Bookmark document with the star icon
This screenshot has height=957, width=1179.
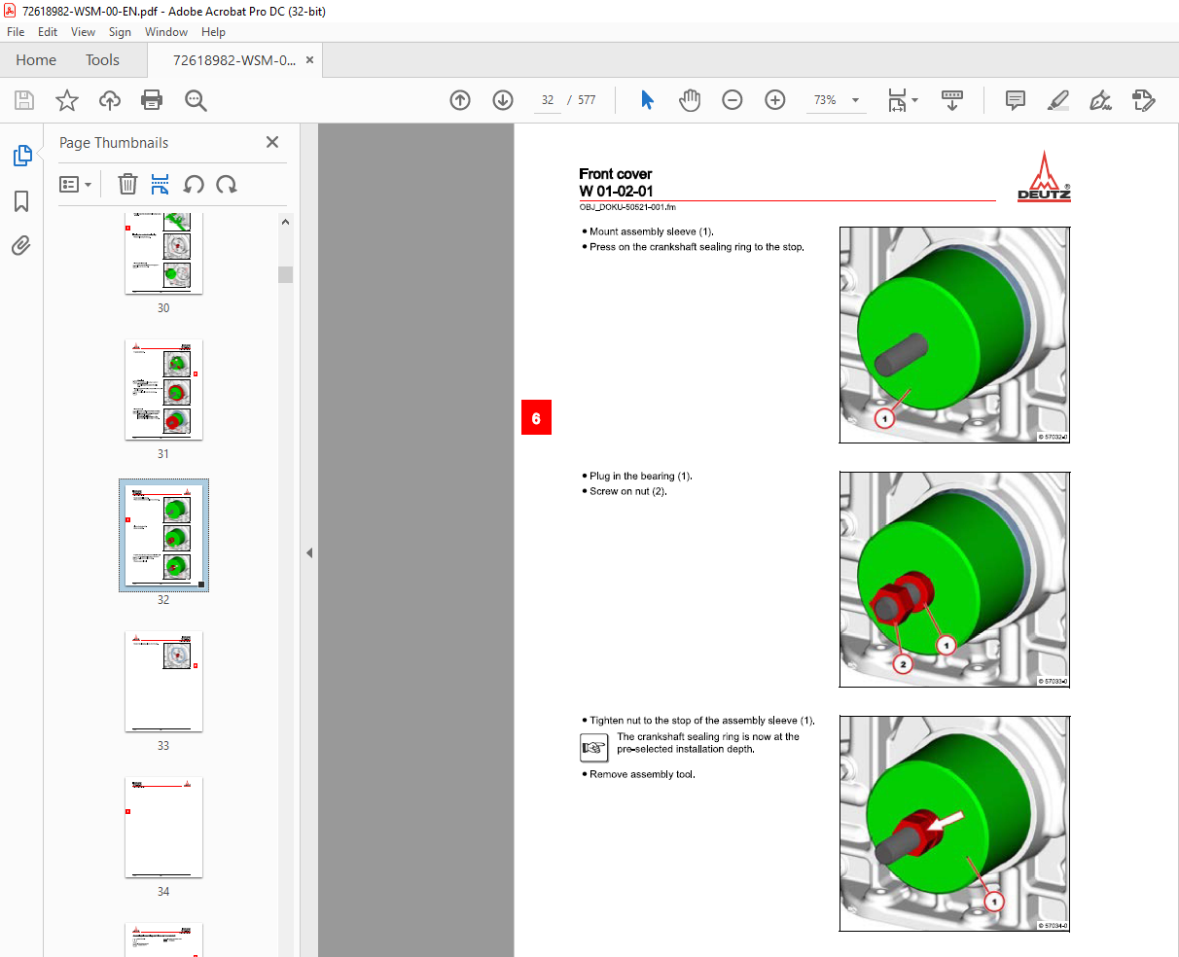click(x=67, y=100)
